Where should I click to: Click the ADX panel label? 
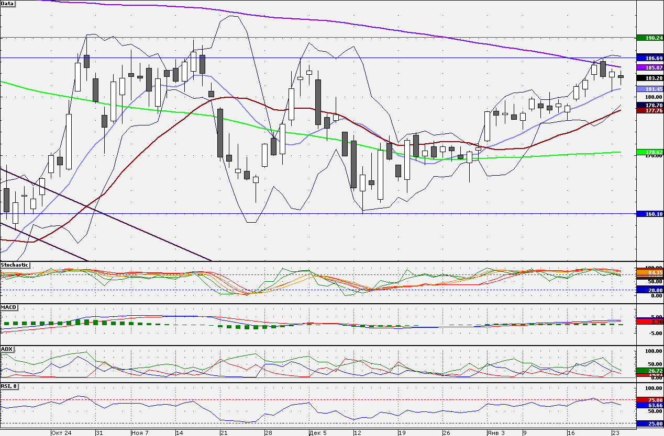click(7, 349)
